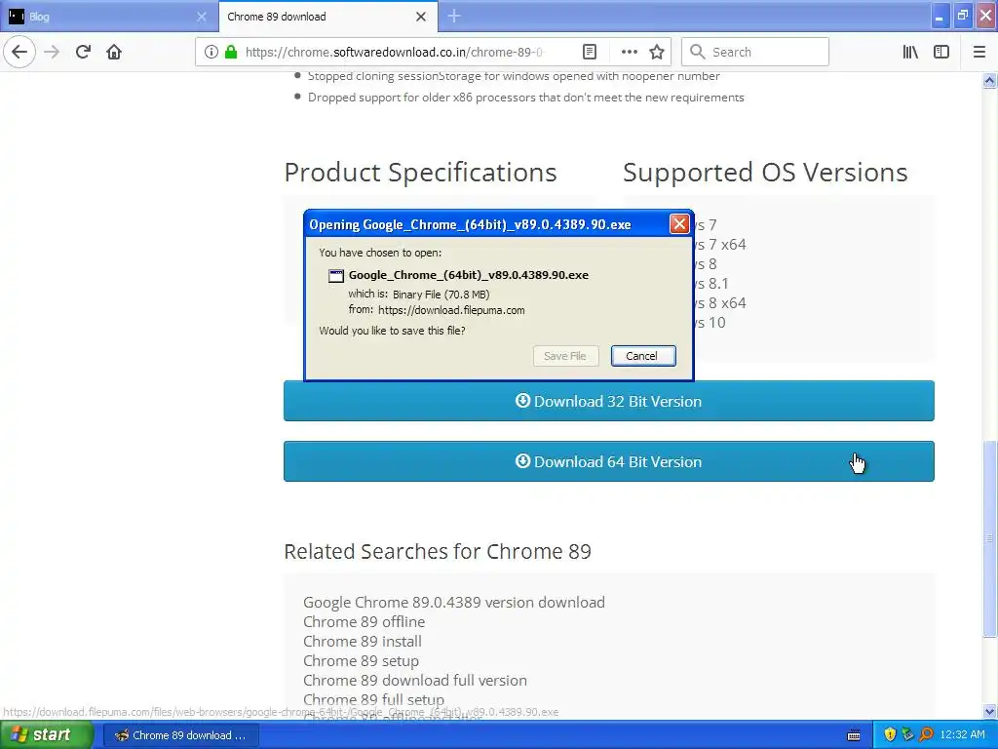Open the browser home page icon

(x=114, y=53)
